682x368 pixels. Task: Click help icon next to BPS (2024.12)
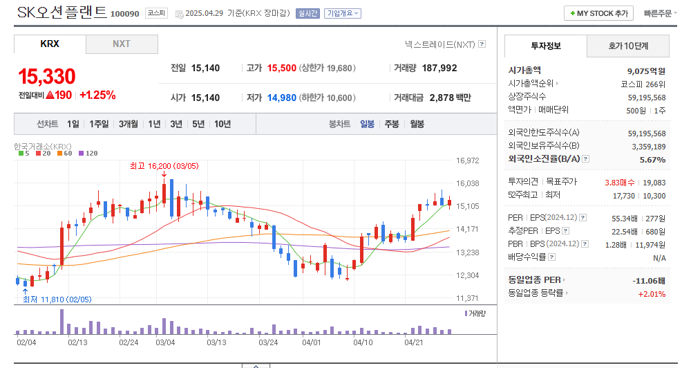pos(585,243)
